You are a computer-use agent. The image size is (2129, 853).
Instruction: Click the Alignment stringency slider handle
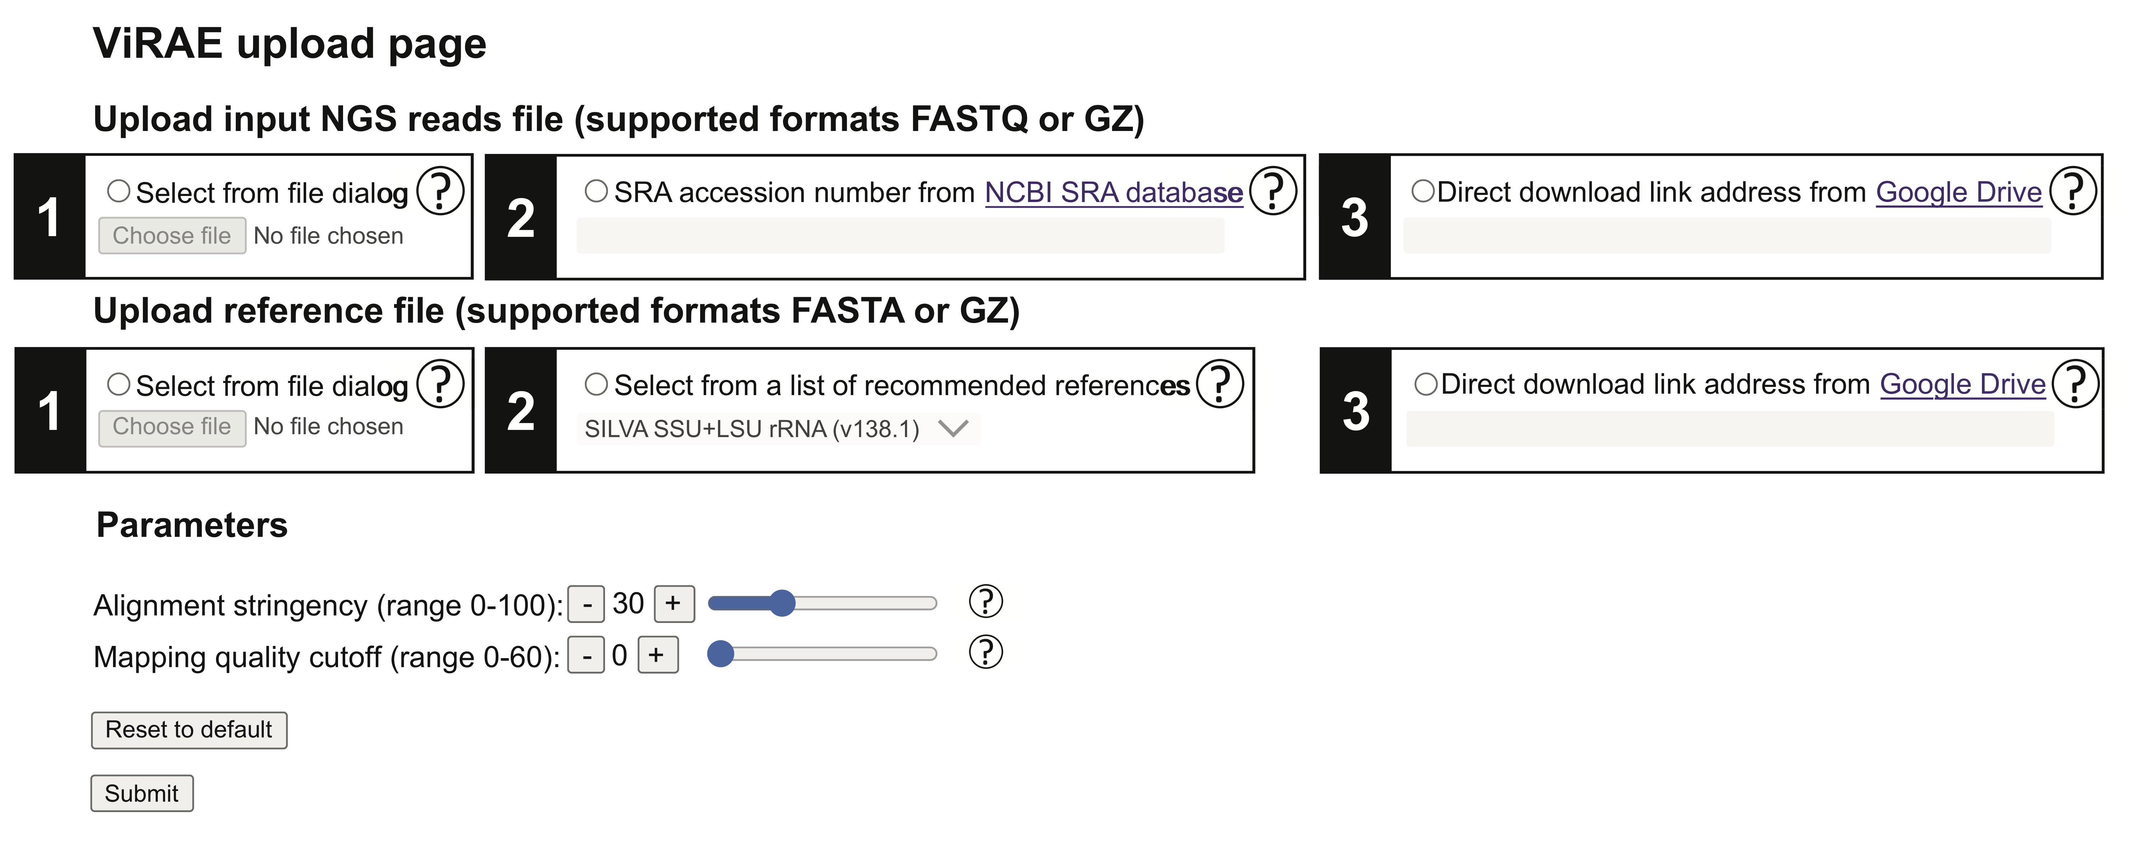point(782,603)
